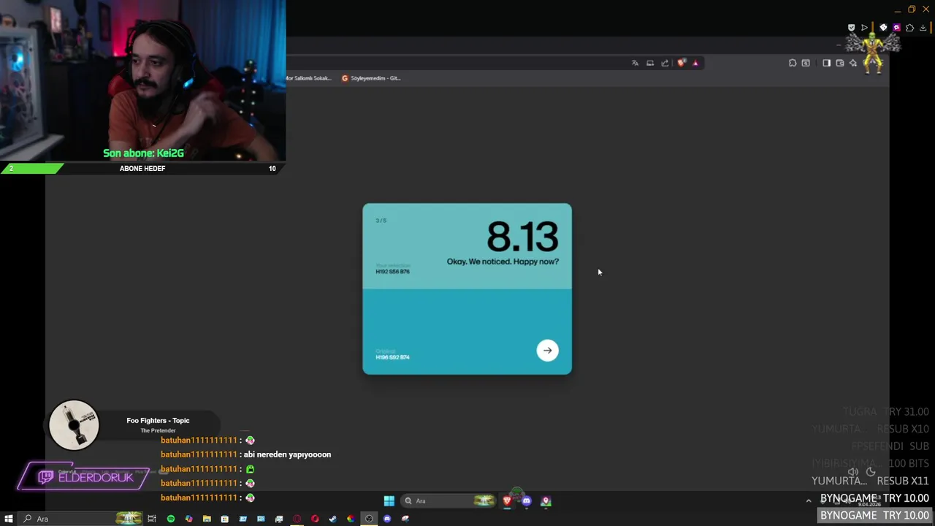Open Discord in the inner centered taskbar
Image resolution: width=935 pixels, height=526 pixels.
tap(527, 501)
